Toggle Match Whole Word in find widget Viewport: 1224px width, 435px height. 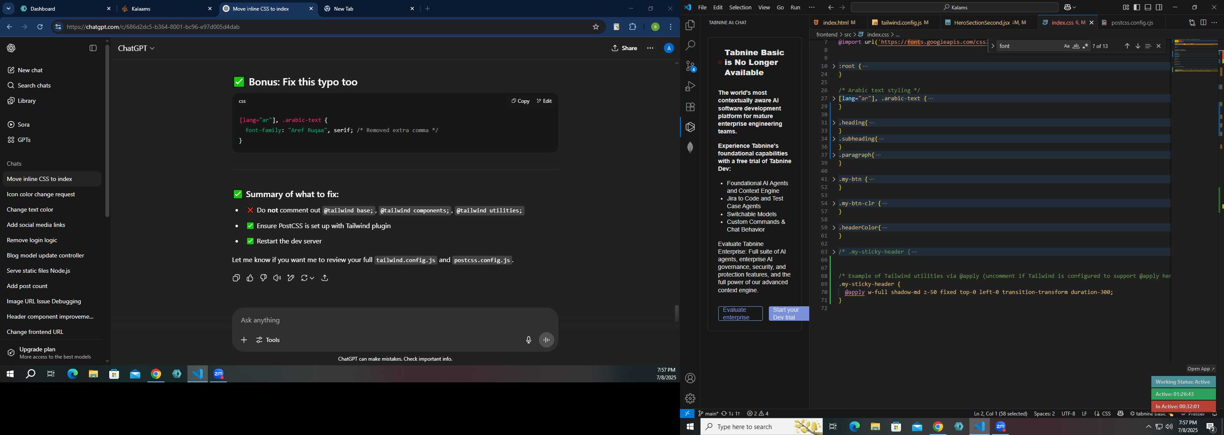[x=1076, y=46]
